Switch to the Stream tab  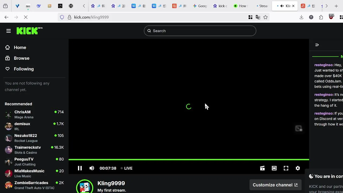coord(261,6)
